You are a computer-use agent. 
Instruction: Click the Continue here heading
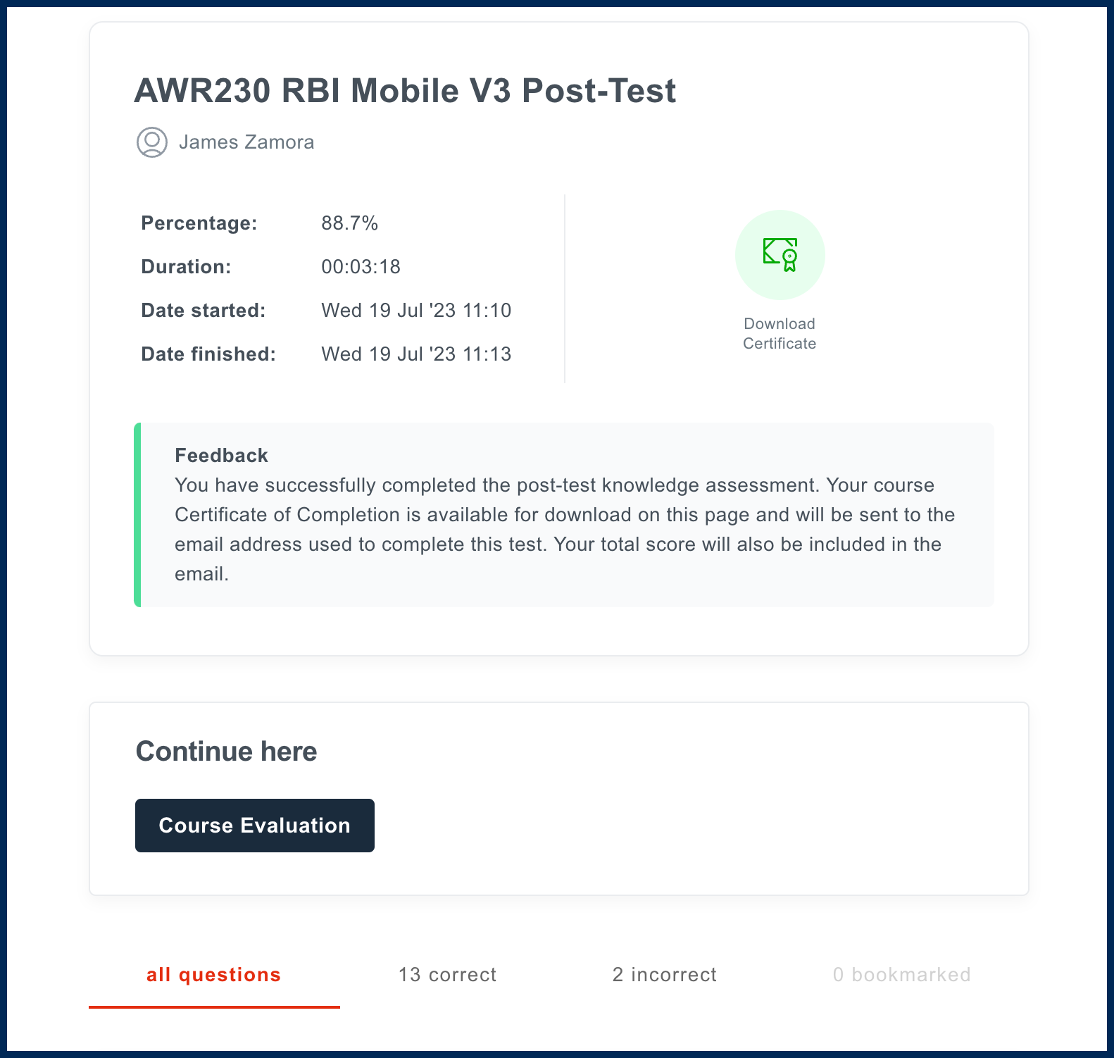click(226, 752)
